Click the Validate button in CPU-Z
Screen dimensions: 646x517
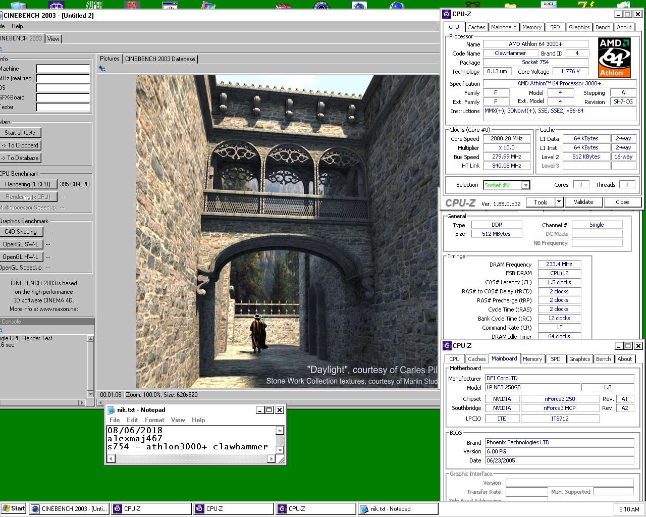click(x=583, y=202)
